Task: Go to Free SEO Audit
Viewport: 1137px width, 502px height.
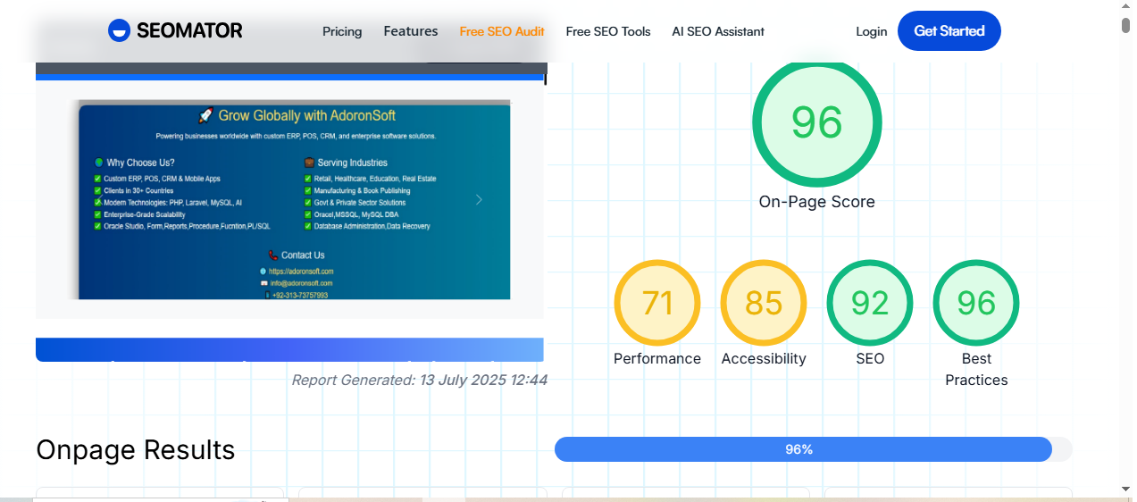Action: (x=502, y=31)
